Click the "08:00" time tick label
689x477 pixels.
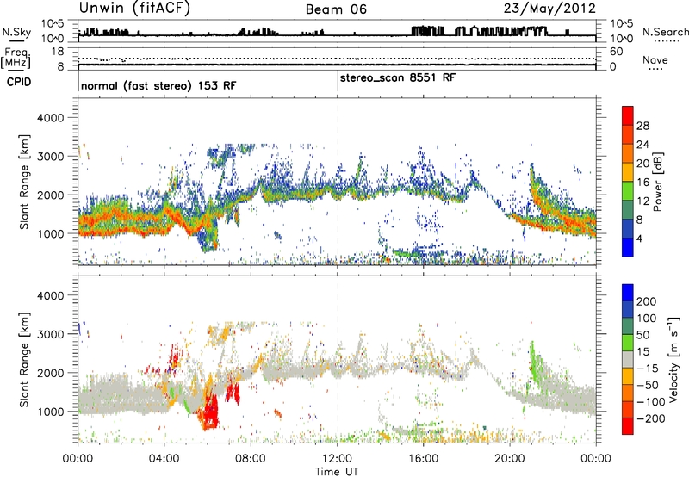[x=251, y=459]
